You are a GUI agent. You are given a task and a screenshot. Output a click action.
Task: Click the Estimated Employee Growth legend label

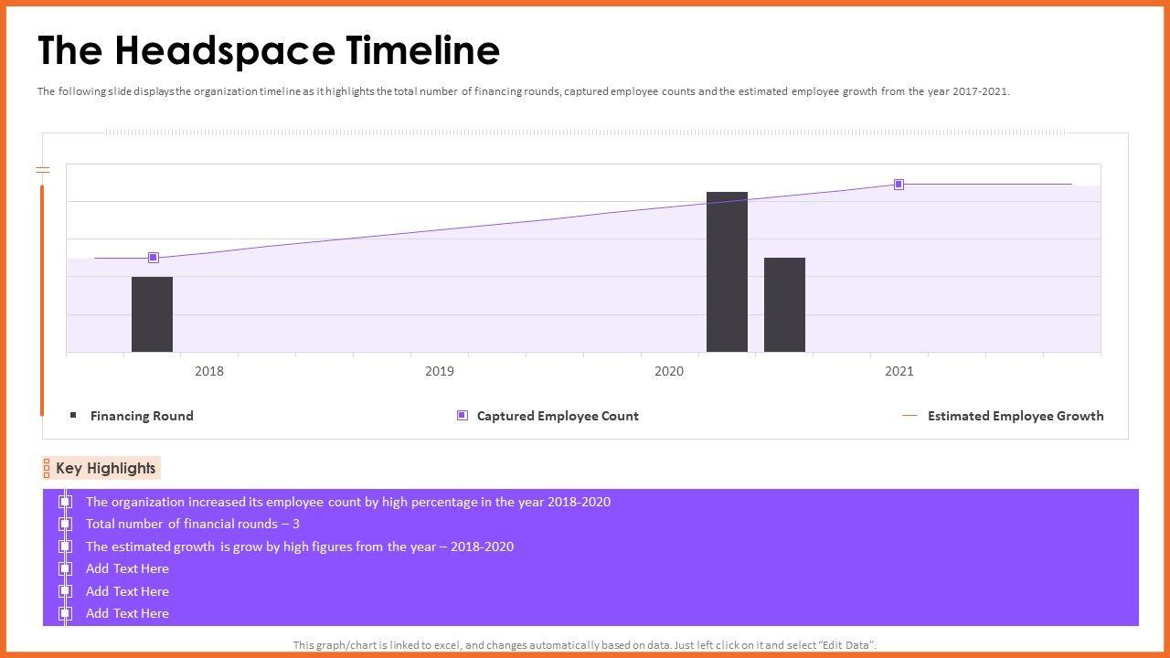[1016, 416]
